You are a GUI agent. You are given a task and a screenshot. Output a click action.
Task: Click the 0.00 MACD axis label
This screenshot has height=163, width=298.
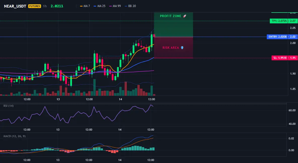click(291, 150)
